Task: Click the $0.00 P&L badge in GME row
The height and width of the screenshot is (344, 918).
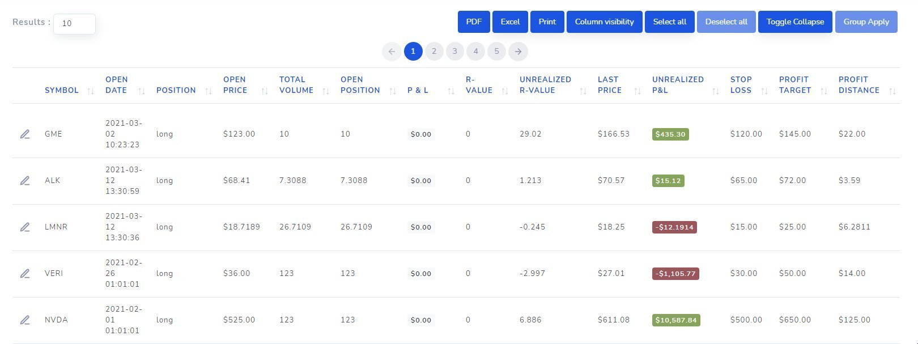Action: tap(421, 134)
